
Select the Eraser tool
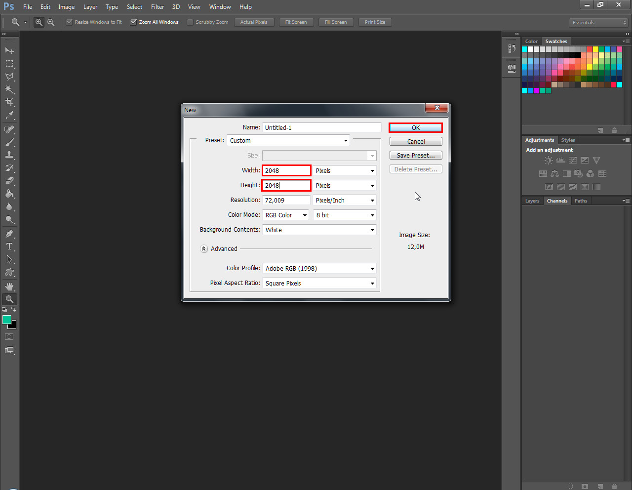(9, 181)
